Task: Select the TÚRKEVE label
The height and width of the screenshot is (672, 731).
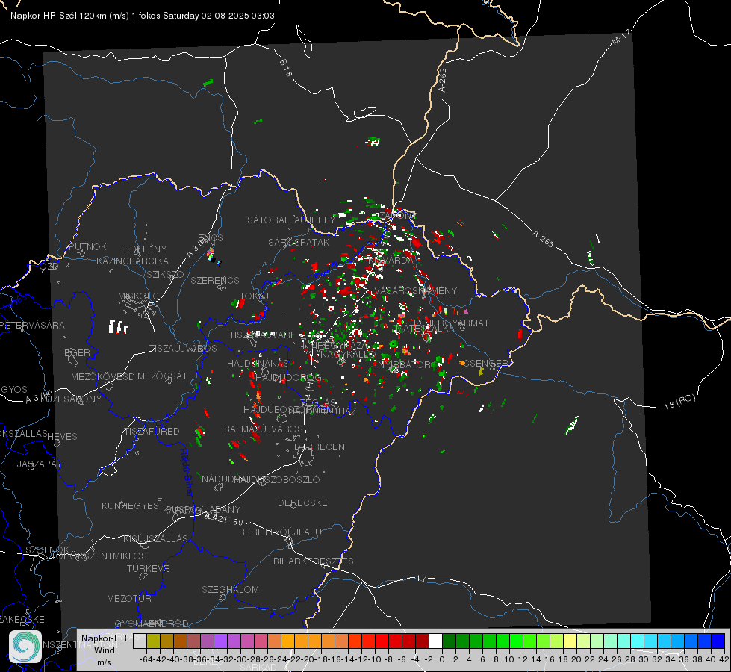Action: (x=149, y=568)
